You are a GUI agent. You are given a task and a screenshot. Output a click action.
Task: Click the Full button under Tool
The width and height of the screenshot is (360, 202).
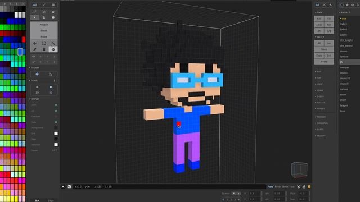pos(319,19)
